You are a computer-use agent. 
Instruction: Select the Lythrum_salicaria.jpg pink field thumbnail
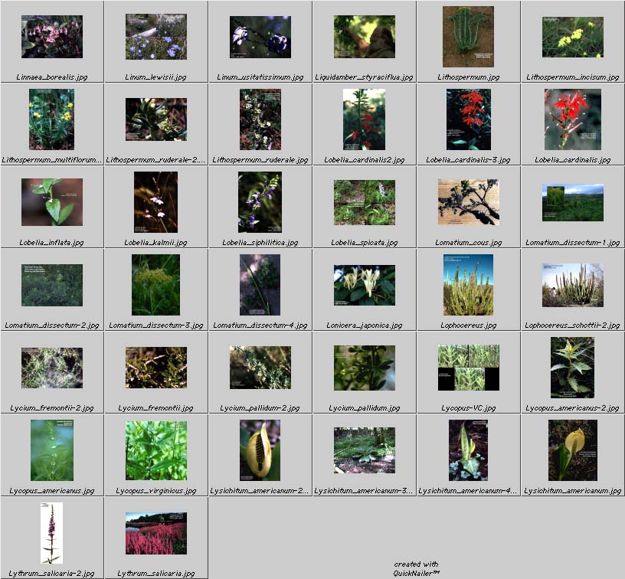155,532
